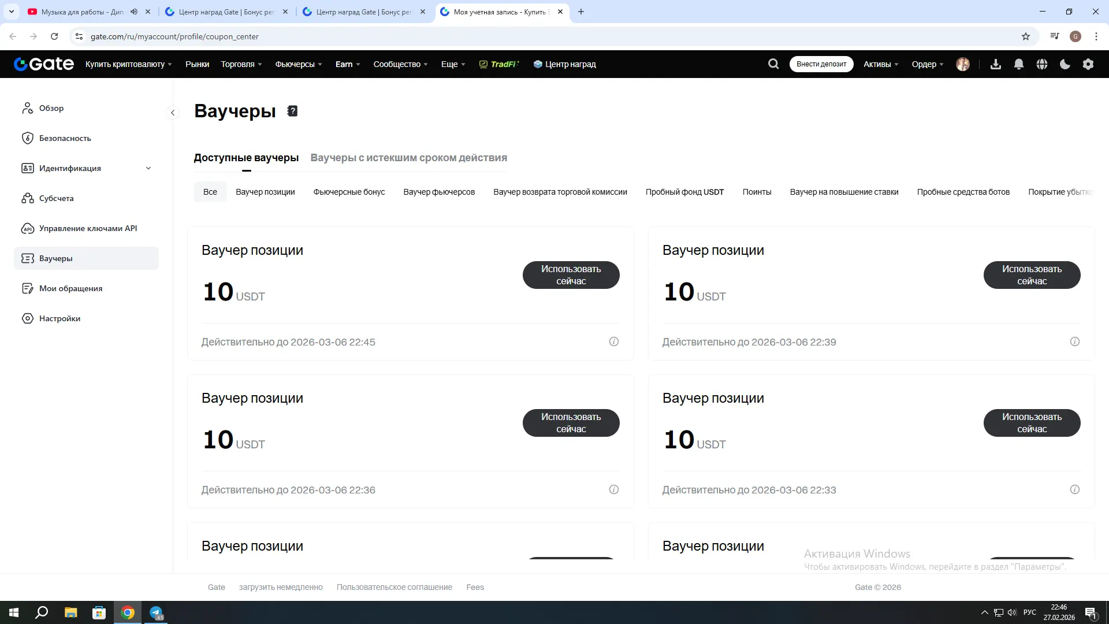Open Telegram from the Windows taskbar

(x=156, y=612)
